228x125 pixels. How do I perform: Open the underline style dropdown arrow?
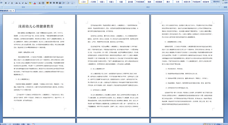pyautogui.click(x=14, y=3)
